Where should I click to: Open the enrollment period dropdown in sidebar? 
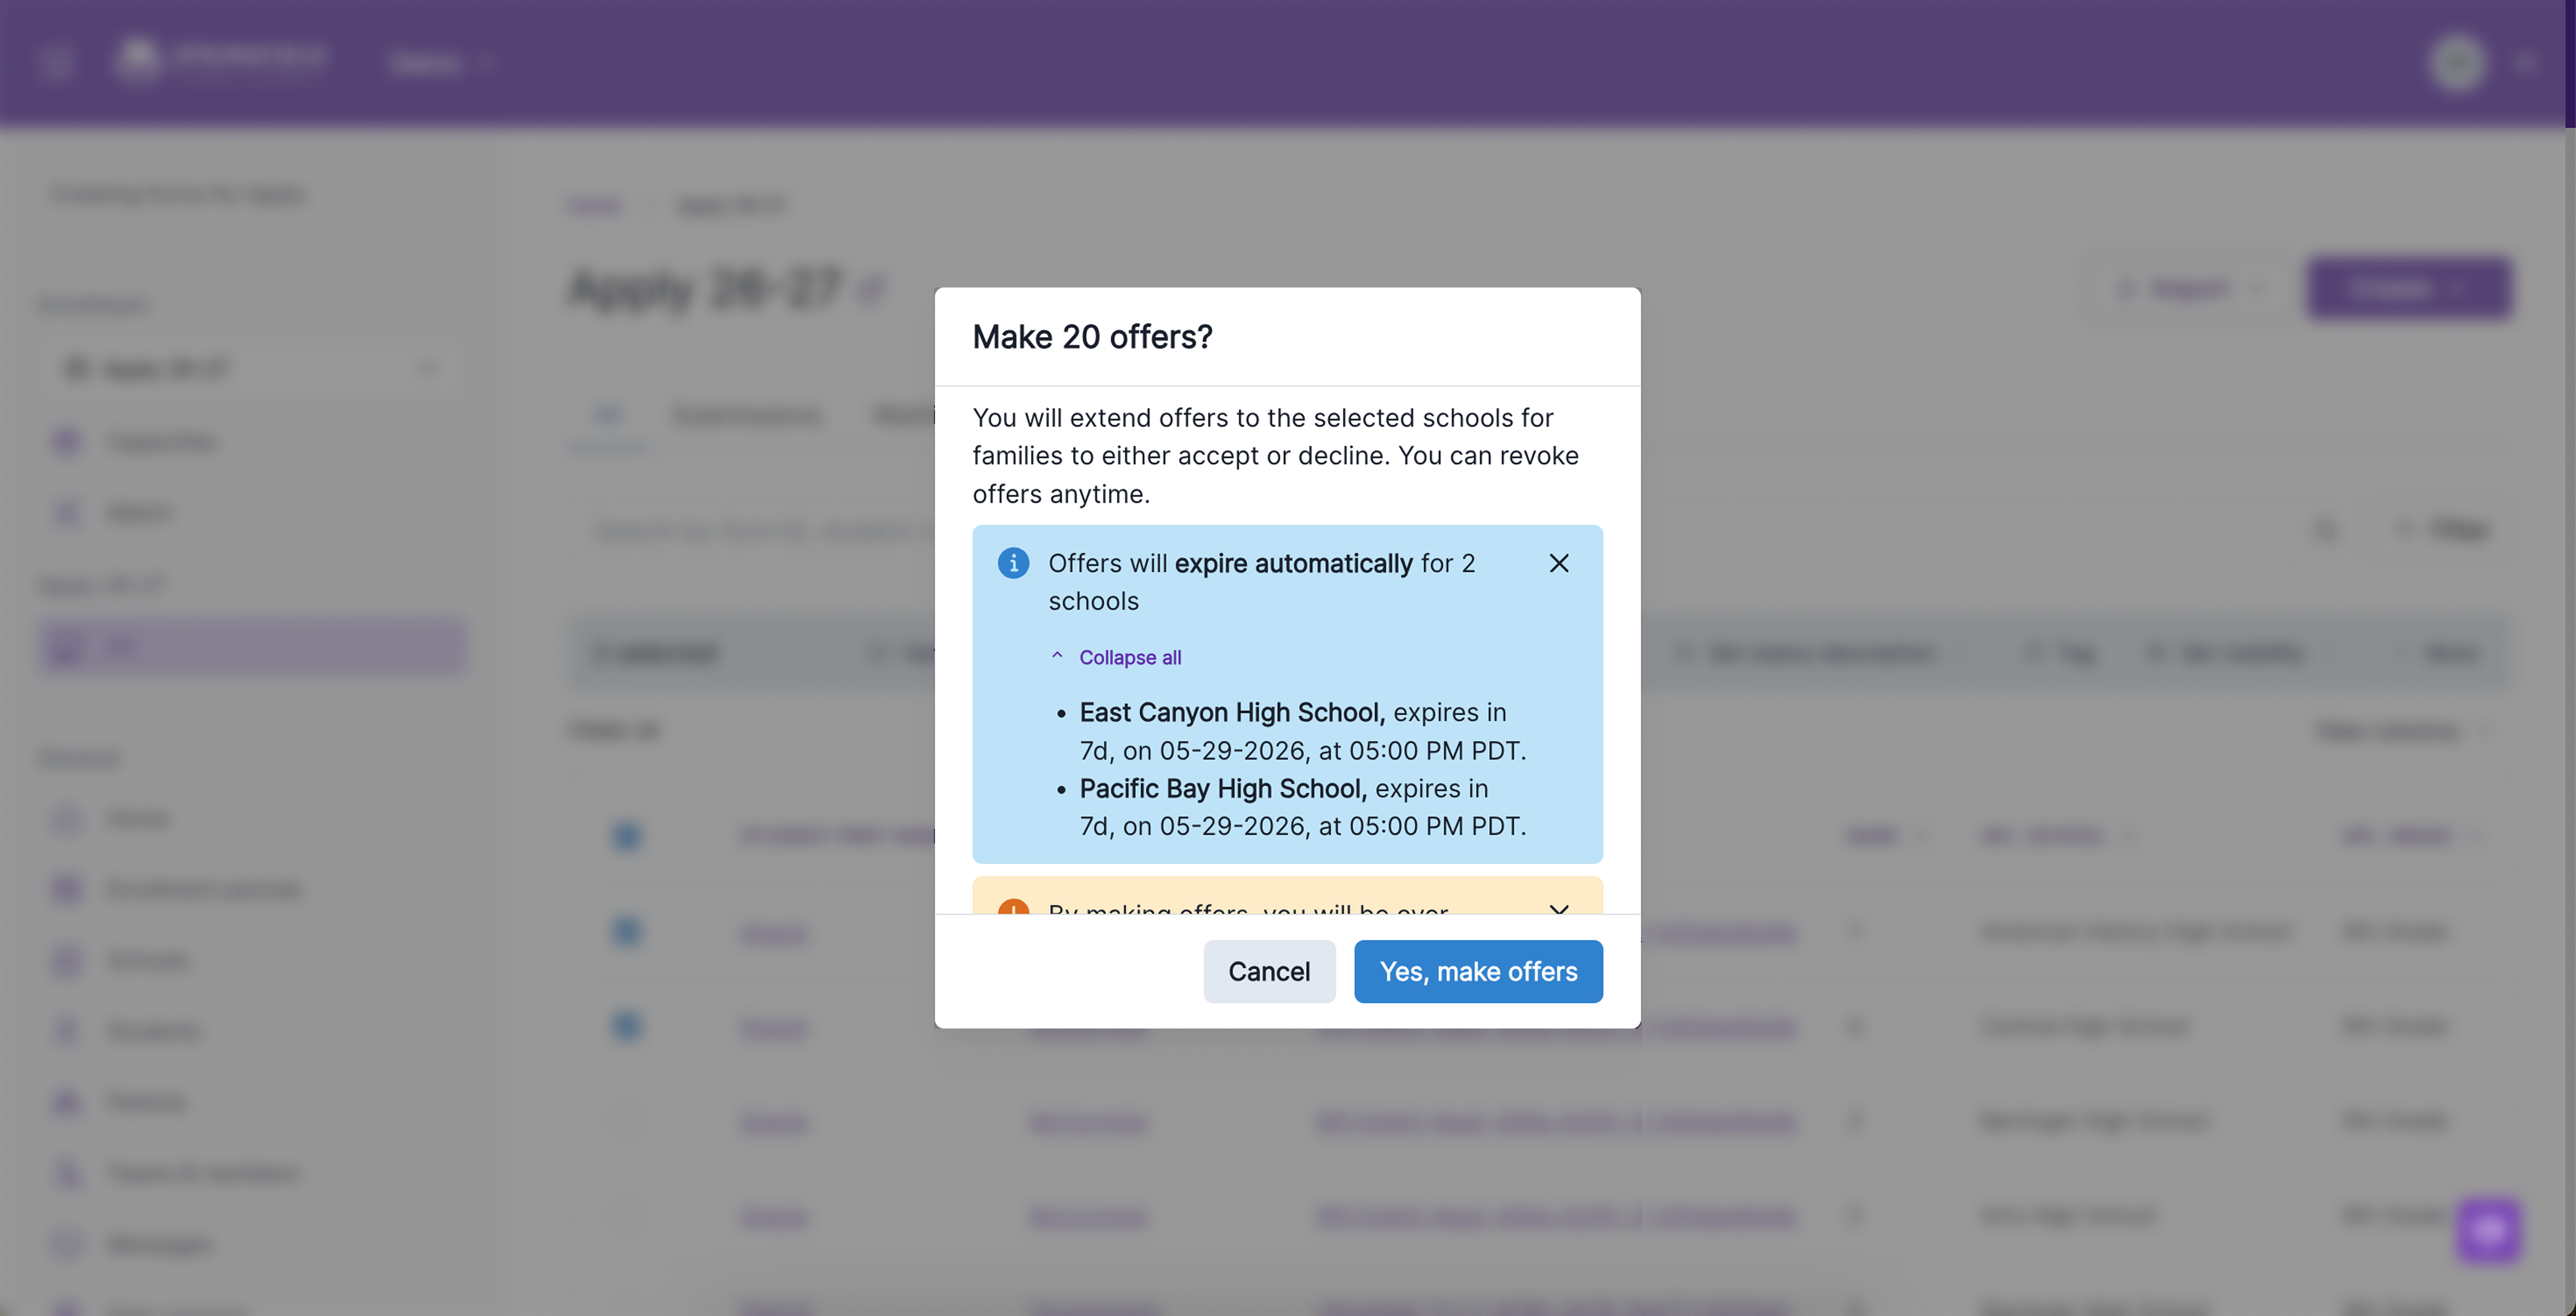[251, 369]
